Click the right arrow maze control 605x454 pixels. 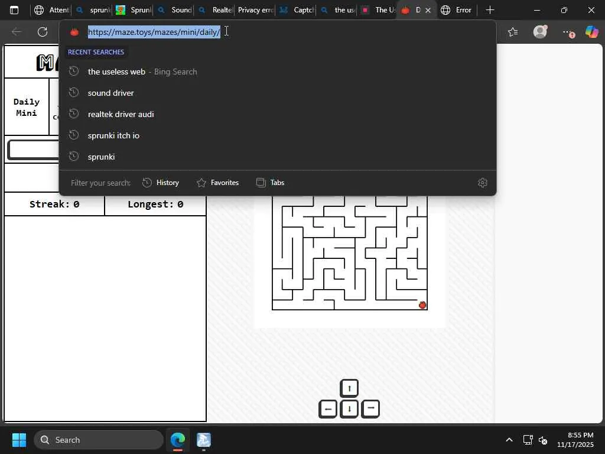(x=370, y=408)
